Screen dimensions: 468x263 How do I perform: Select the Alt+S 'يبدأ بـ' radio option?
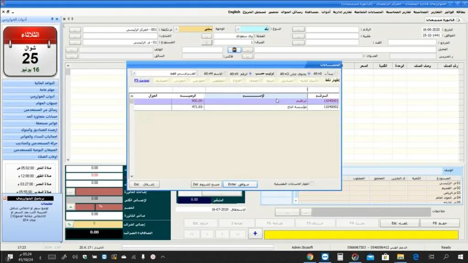tap(336, 74)
